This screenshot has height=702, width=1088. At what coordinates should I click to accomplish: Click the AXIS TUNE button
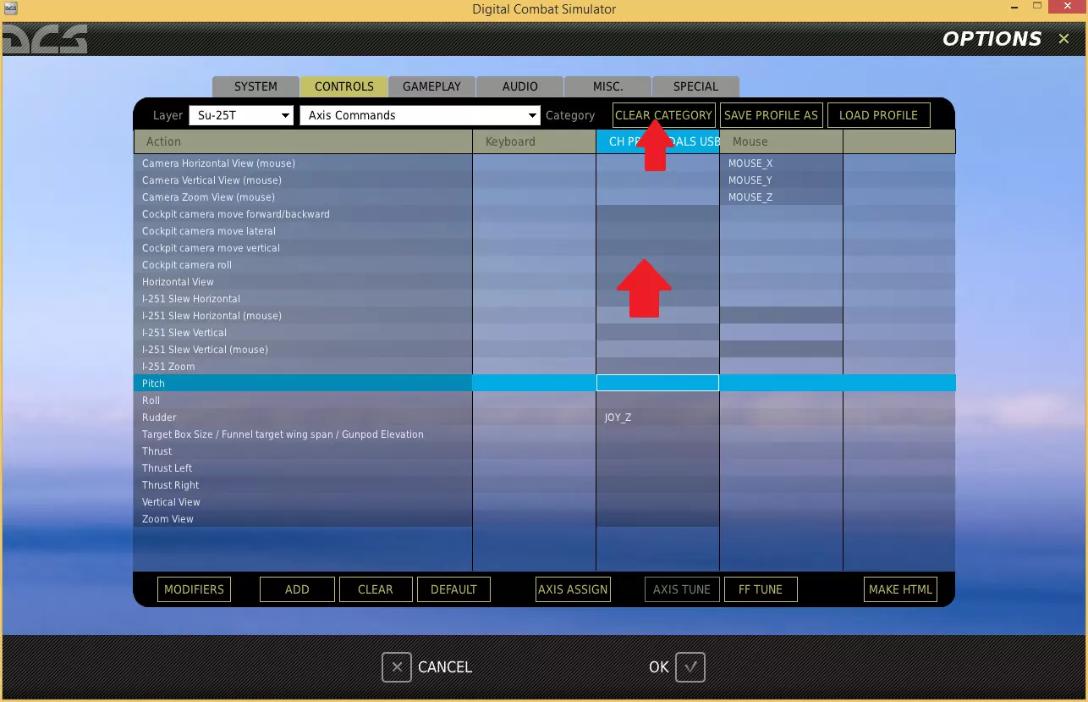(682, 589)
